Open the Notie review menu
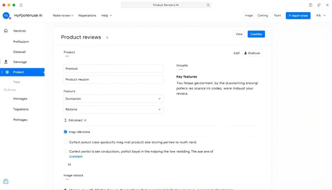The image size is (332, 190). pos(63,15)
